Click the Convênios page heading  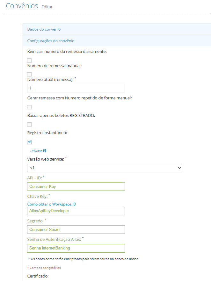22,6
